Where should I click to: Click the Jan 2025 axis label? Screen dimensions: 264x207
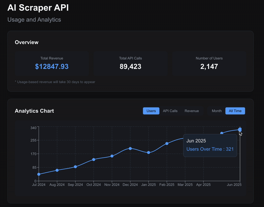[148, 185]
